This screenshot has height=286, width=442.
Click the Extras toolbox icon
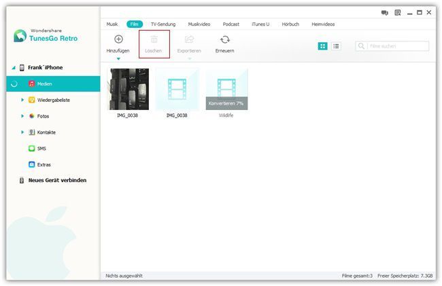point(31,164)
